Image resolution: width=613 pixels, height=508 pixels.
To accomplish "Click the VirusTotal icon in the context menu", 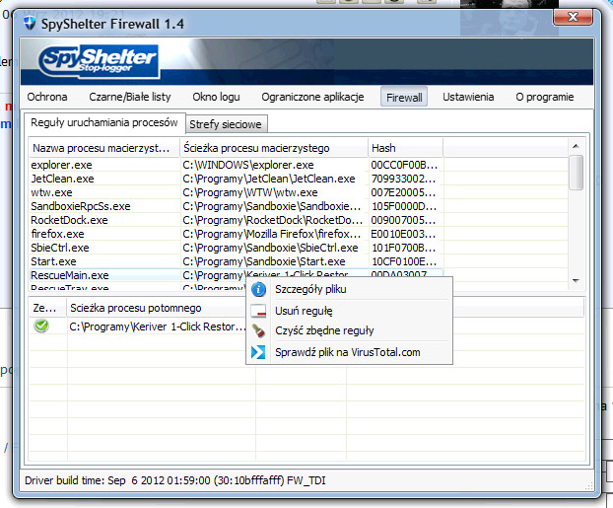I will pyautogui.click(x=258, y=352).
